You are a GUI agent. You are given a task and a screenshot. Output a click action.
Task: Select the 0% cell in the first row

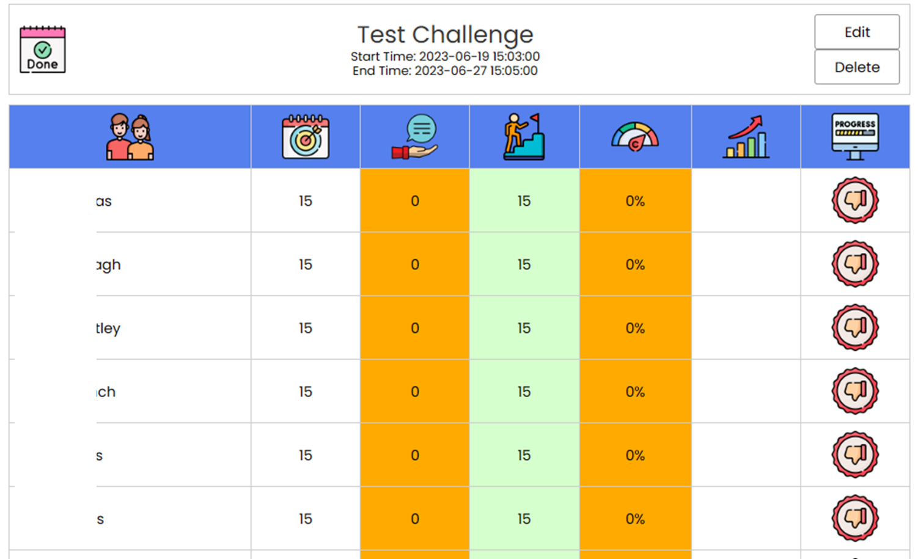click(x=635, y=200)
